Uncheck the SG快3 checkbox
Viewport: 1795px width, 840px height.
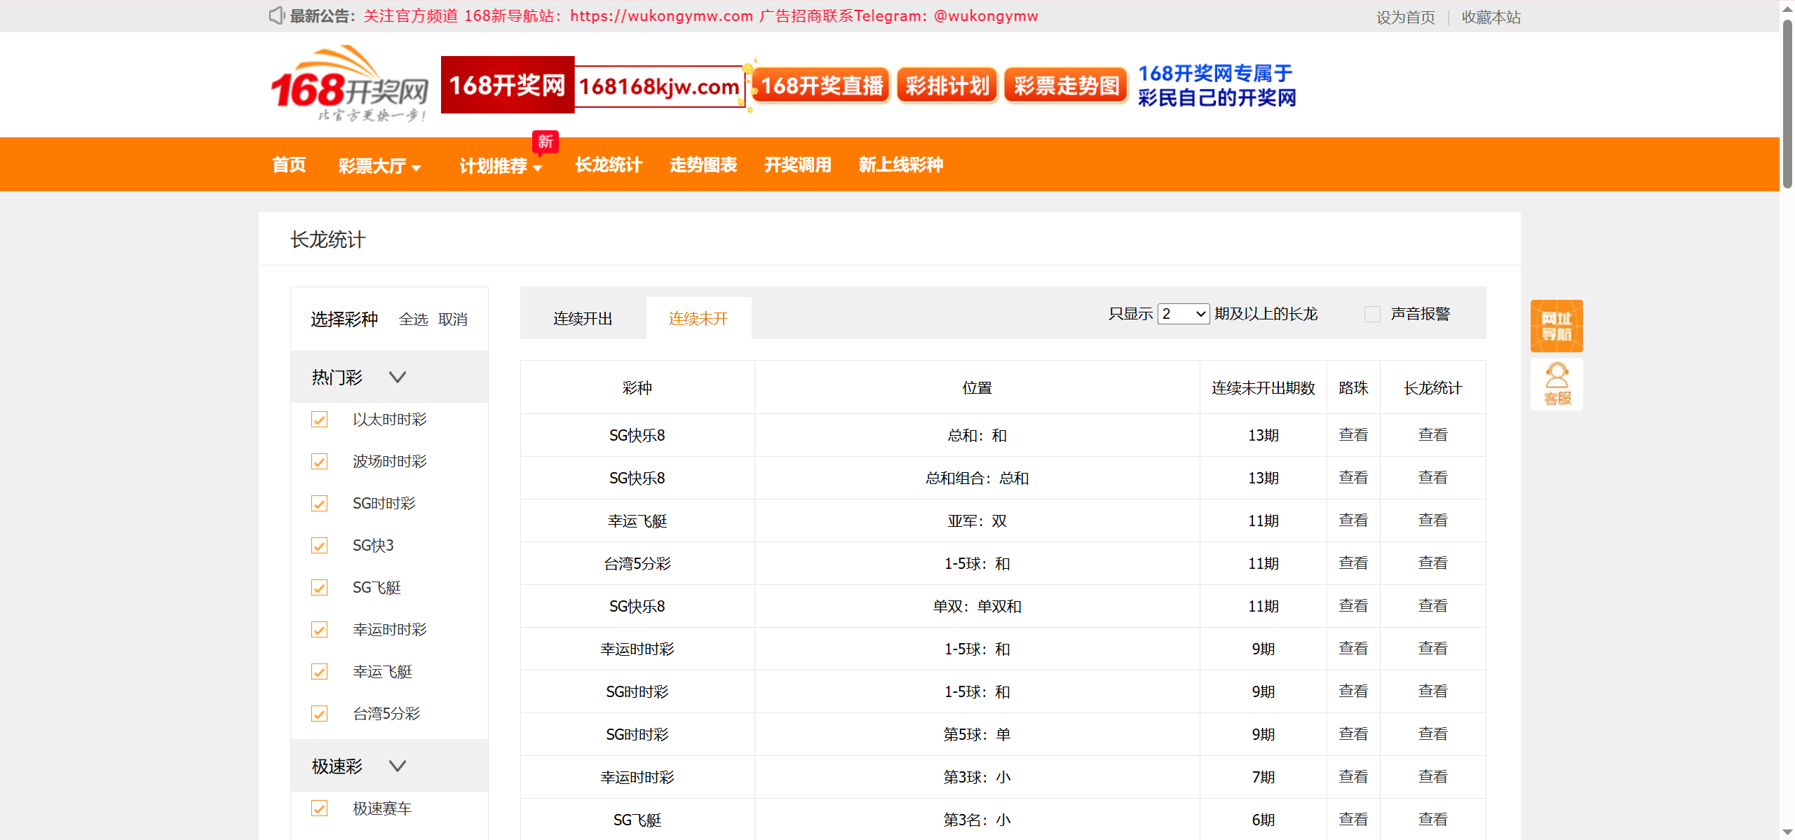coord(319,546)
